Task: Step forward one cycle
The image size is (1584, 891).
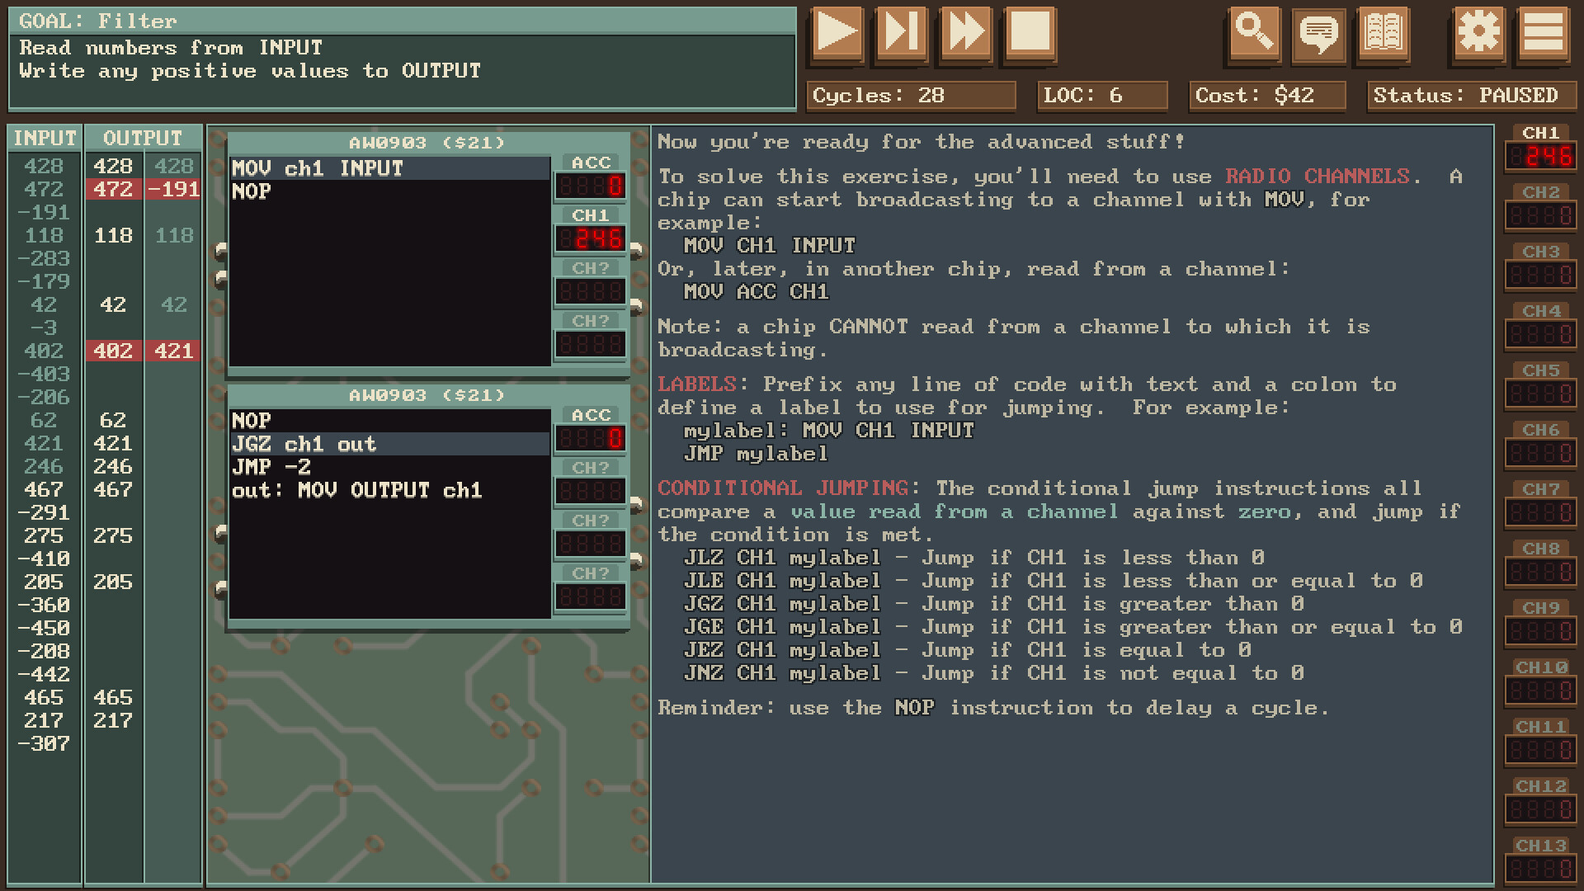Action: [901, 35]
